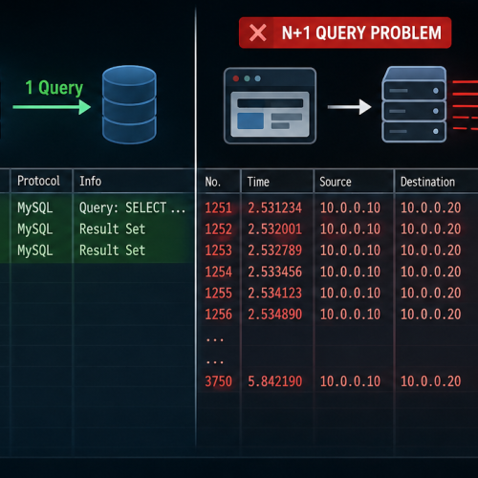
Task: Click destination 10.0.0.20 in row 1251
Action: [430, 207]
